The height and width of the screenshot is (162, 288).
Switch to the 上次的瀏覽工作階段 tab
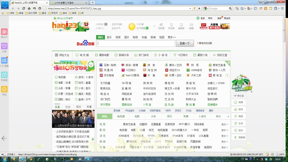point(69,3)
